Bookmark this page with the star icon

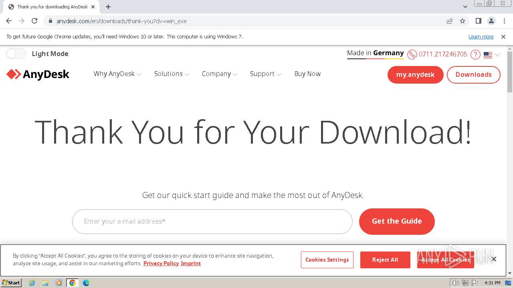(463, 21)
